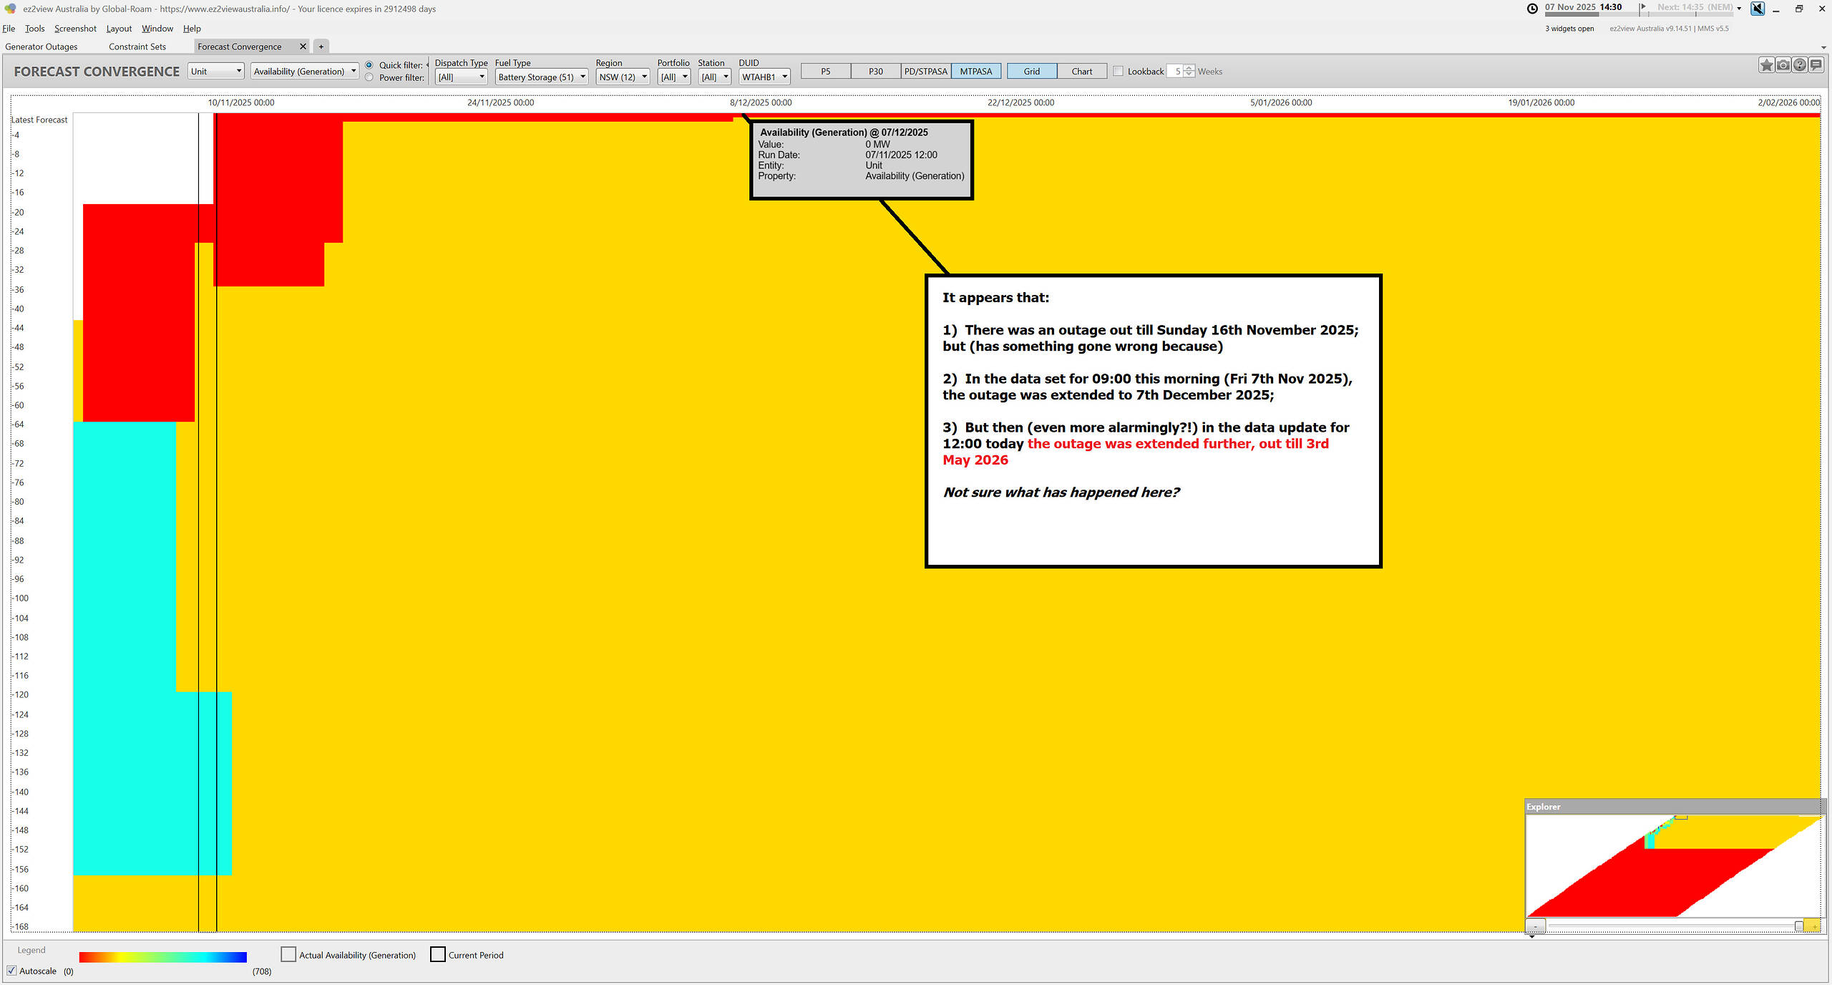Screen dimensions: 1832x985
Task: Open the DUID WTAHB1 dropdown
Action: pyautogui.click(x=764, y=77)
